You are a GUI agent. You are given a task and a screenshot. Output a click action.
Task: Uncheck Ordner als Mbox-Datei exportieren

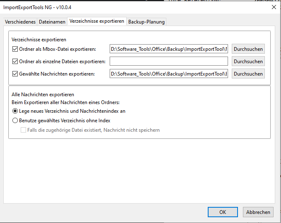pos(15,49)
